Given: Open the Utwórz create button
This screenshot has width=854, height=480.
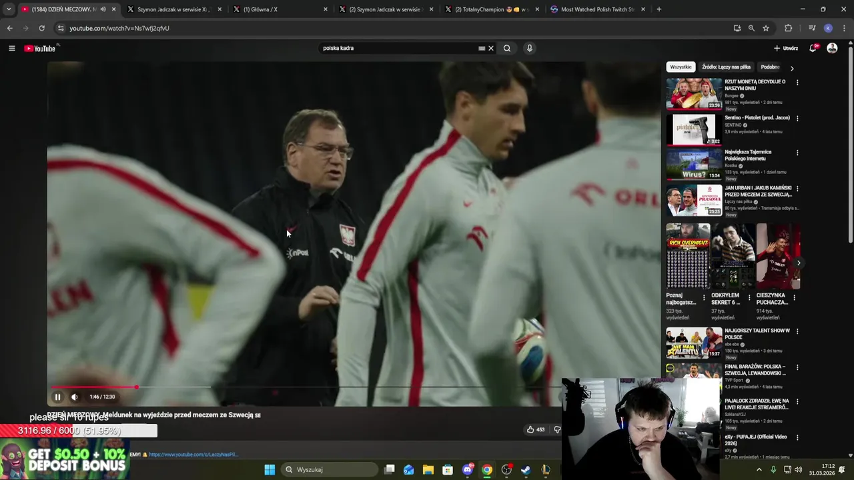Looking at the screenshot, I should [x=786, y=48].
